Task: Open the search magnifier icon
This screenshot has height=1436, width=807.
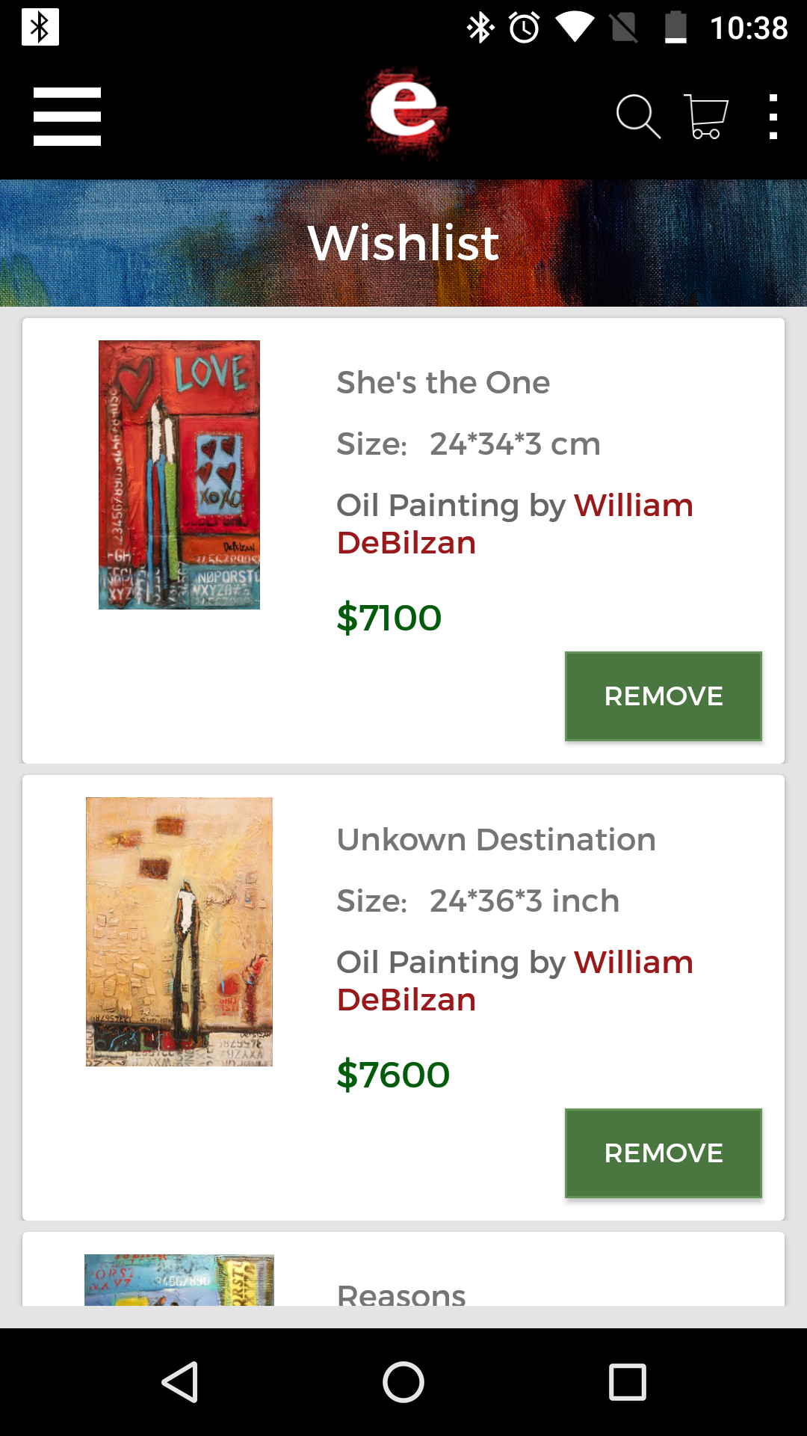Action: tap(637, 116)
